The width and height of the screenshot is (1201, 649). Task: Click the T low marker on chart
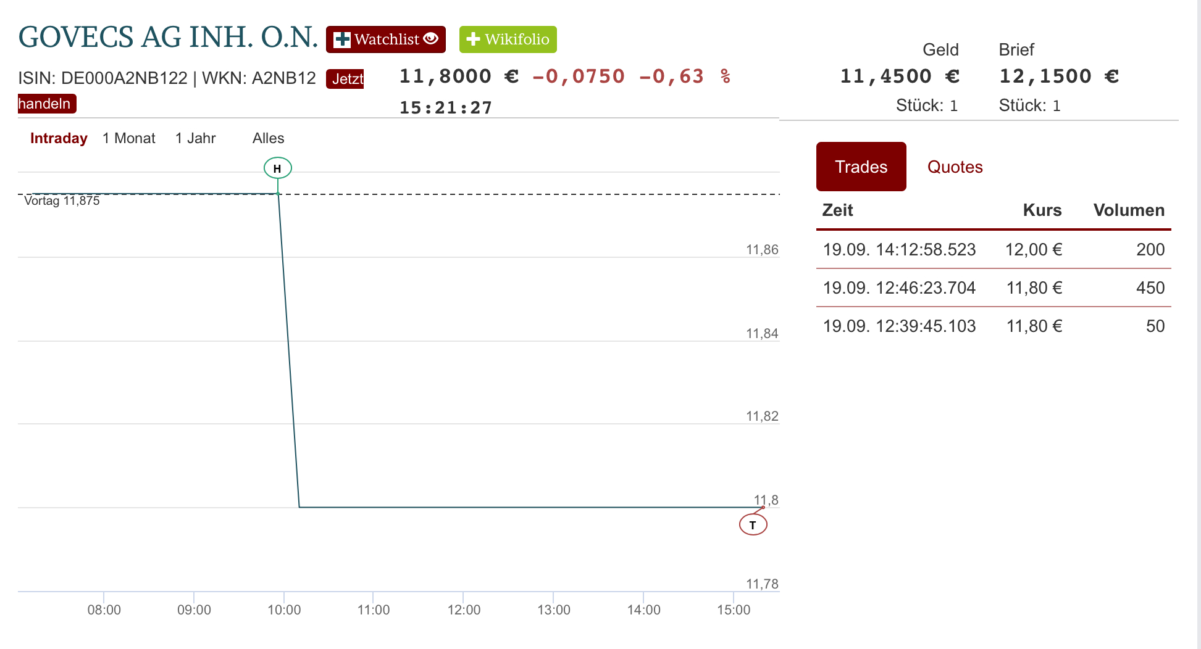pos(753,525)
